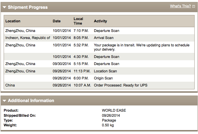198x134 pixels.
Task: Click the Incheon, Korea Arrival Scan row
Action: (x=99, y=38)
